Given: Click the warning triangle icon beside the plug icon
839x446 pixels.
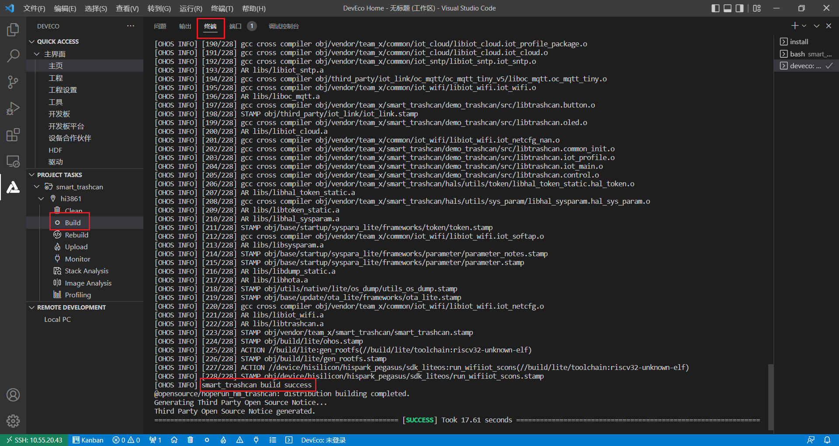Looking at the screenshot, I should click(x=240, y=440).
